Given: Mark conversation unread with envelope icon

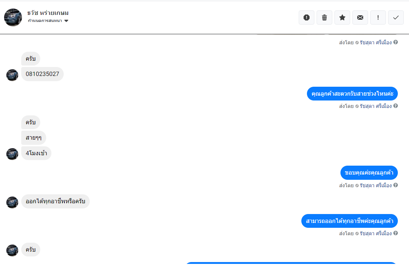Looking at the screenshot, I should [360, 17].
